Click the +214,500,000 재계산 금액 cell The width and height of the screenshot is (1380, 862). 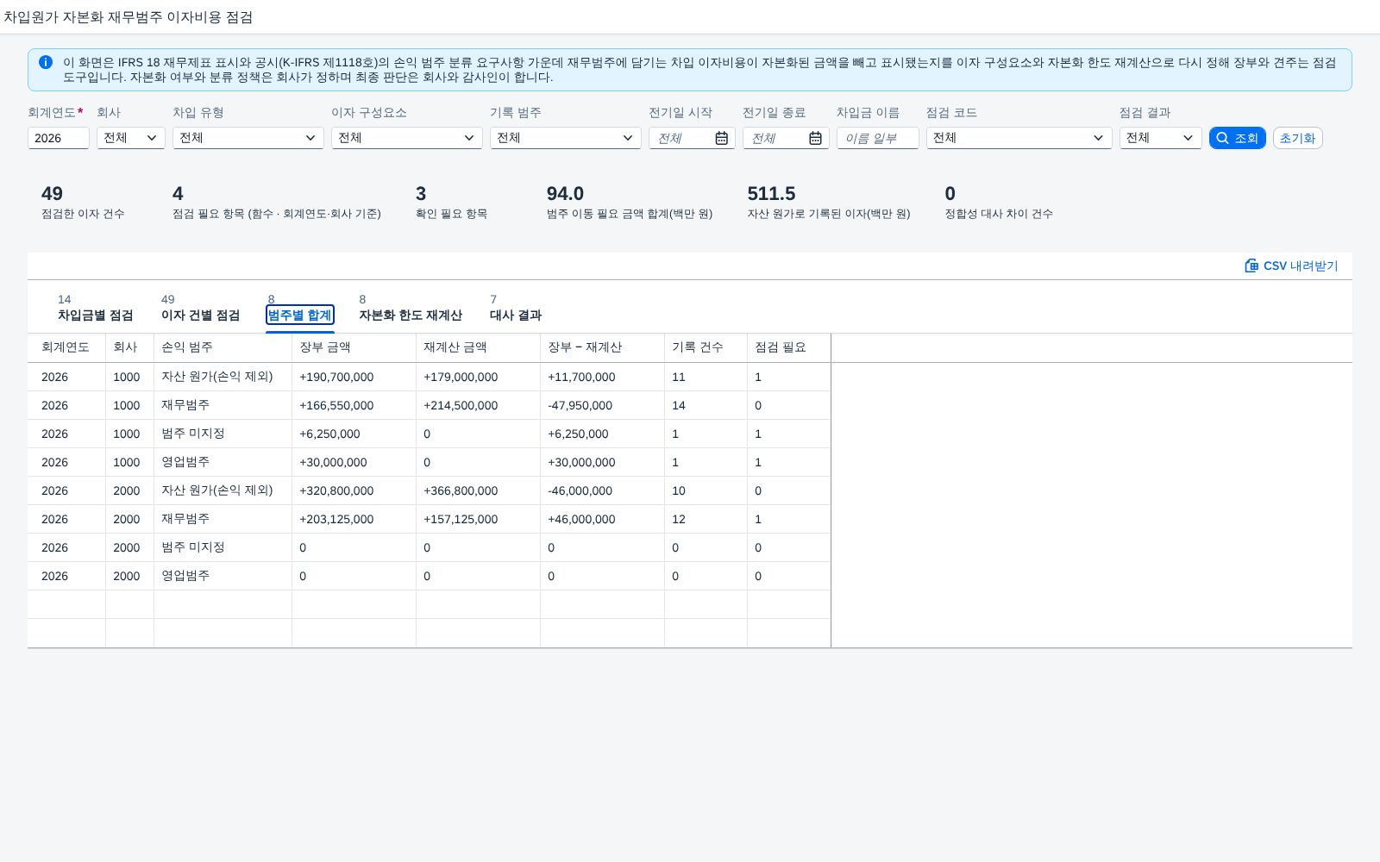pyautogui.click(x=478, y=405)
